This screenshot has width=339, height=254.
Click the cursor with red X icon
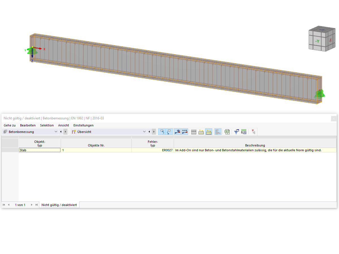click(253, 132)
